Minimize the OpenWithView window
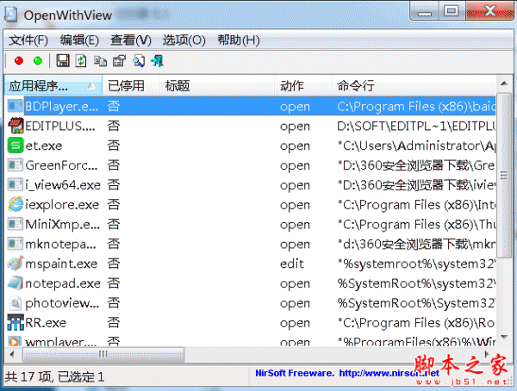Screen dimensions: 517x391 tap(424, 12)
